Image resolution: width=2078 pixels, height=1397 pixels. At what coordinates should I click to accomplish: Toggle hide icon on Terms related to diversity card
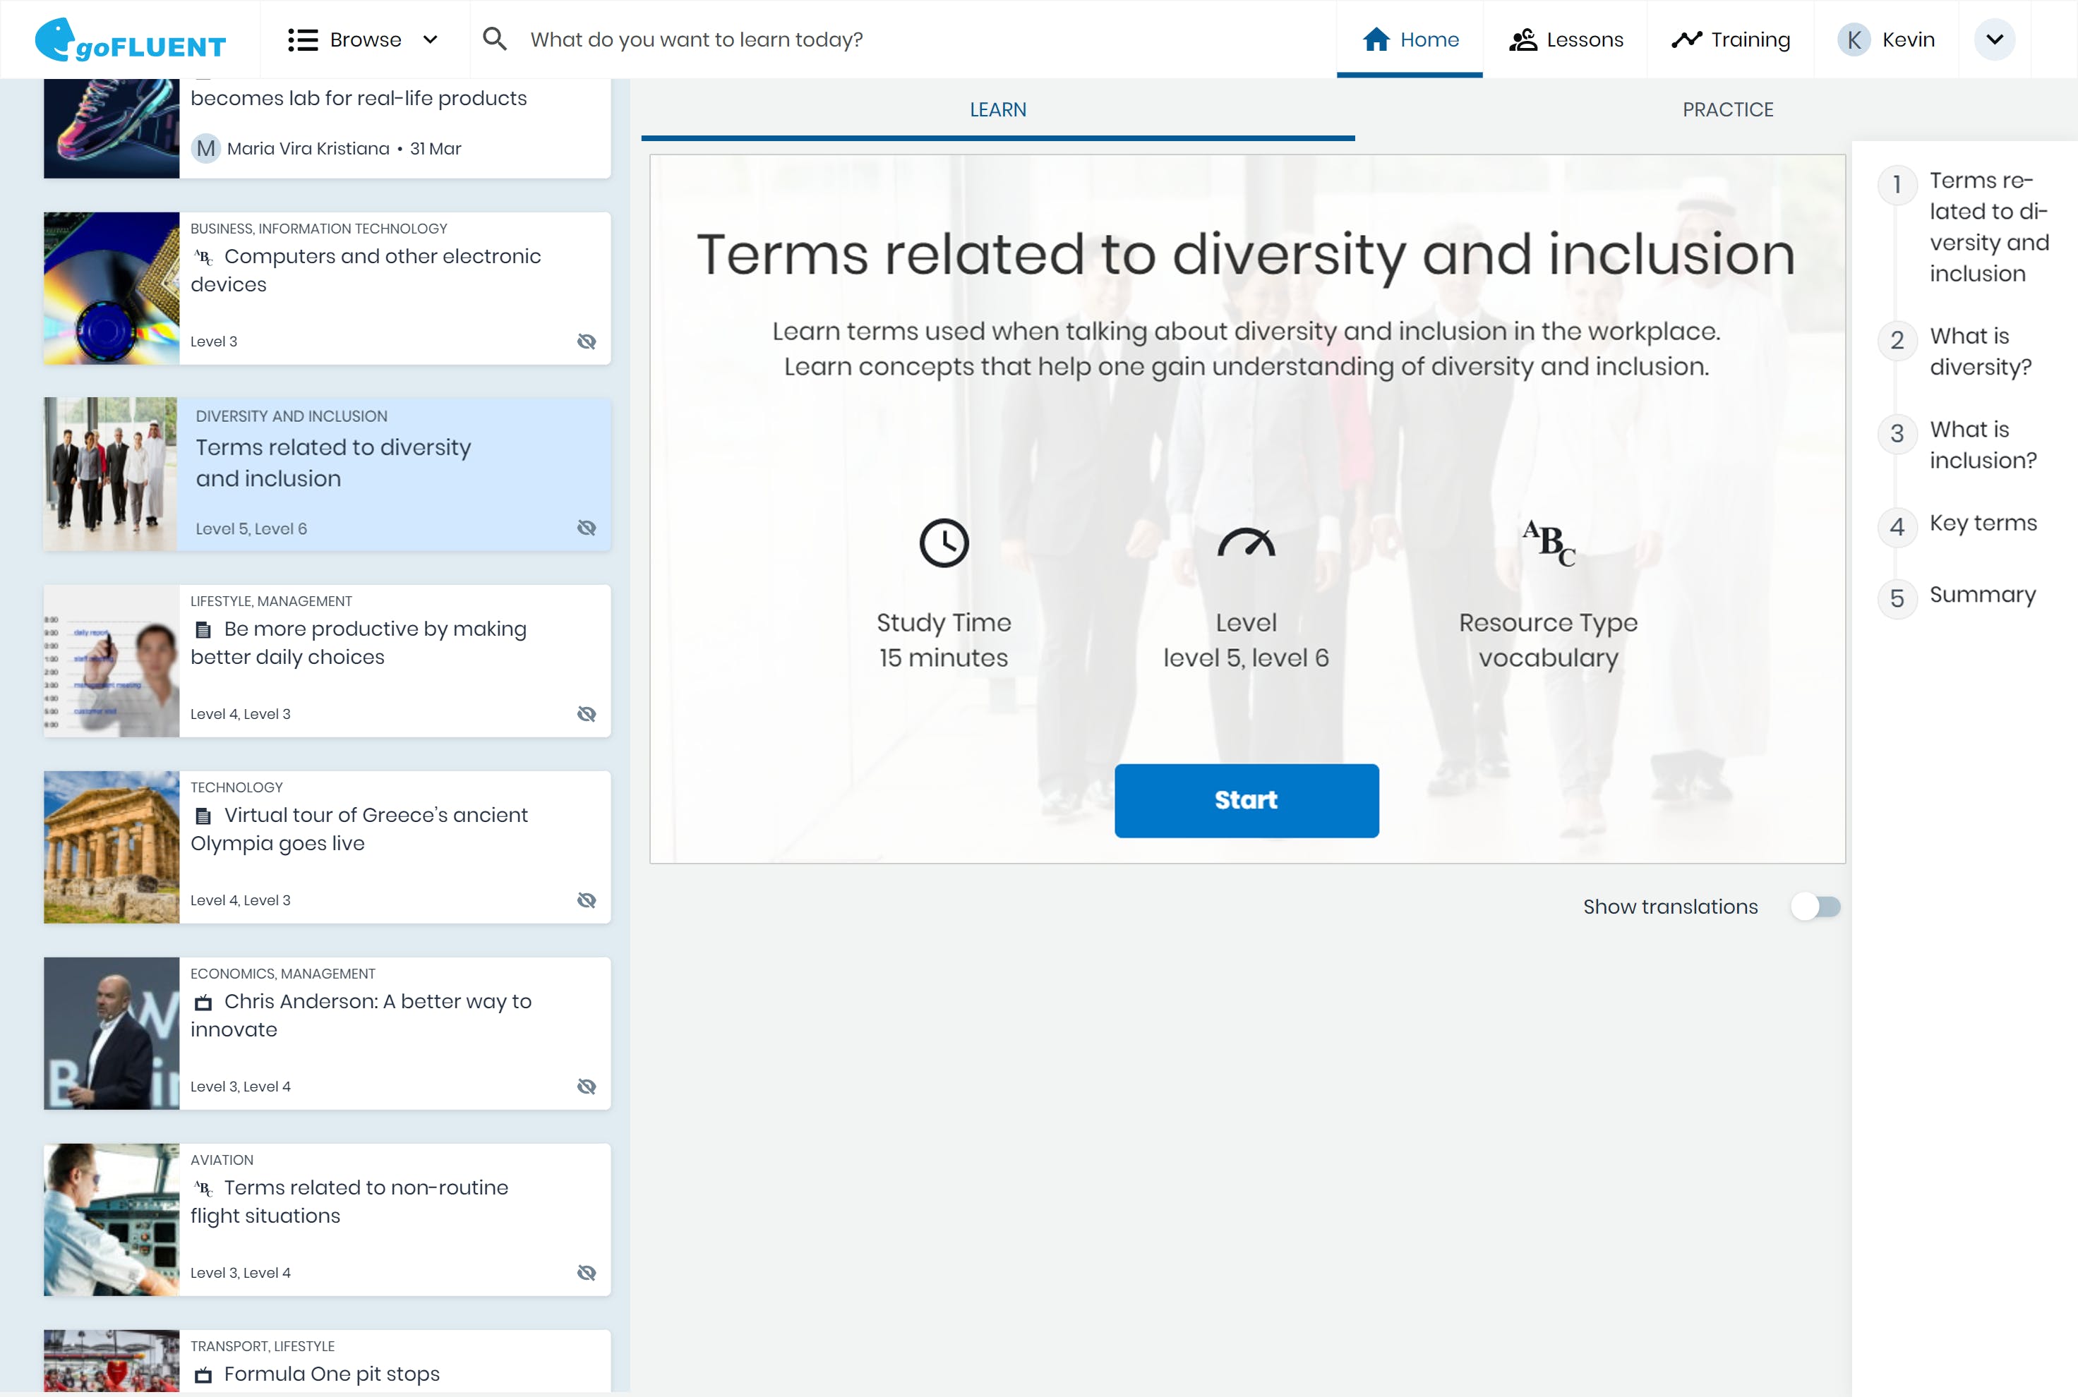tap(587, 528)
